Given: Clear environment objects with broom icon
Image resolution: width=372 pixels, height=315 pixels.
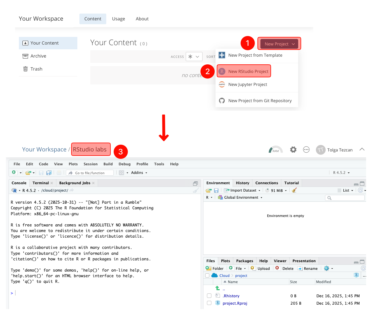Looking at the screenshot, I should click(x=294, y=190).
